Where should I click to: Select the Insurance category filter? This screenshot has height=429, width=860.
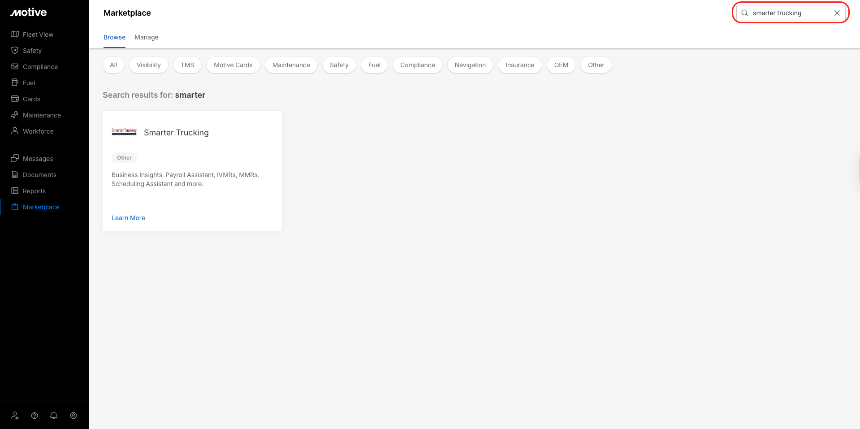point(520,65)
